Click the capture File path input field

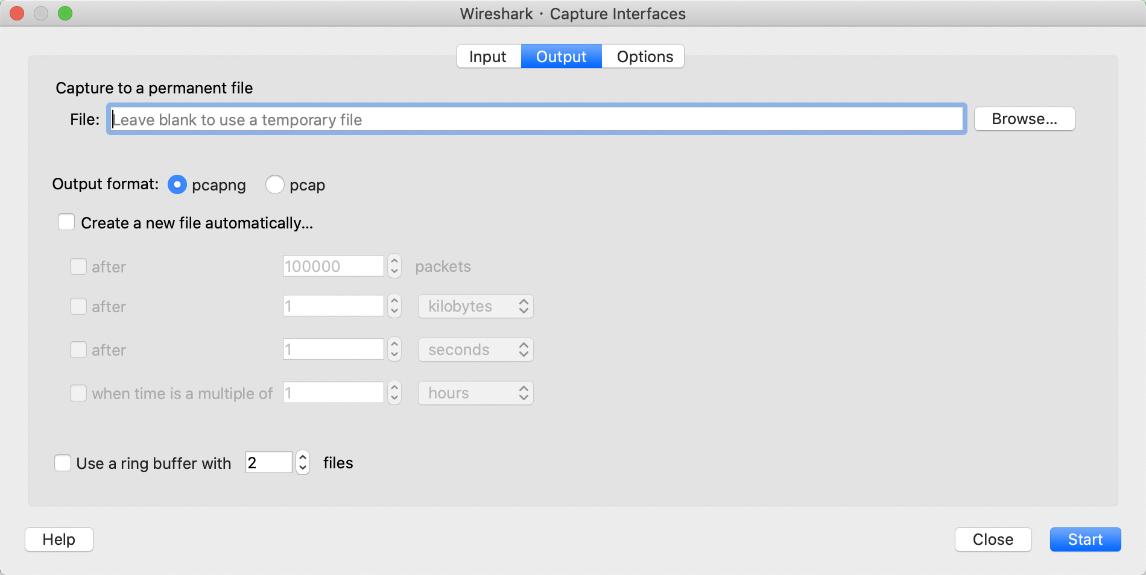pos(537,119)
